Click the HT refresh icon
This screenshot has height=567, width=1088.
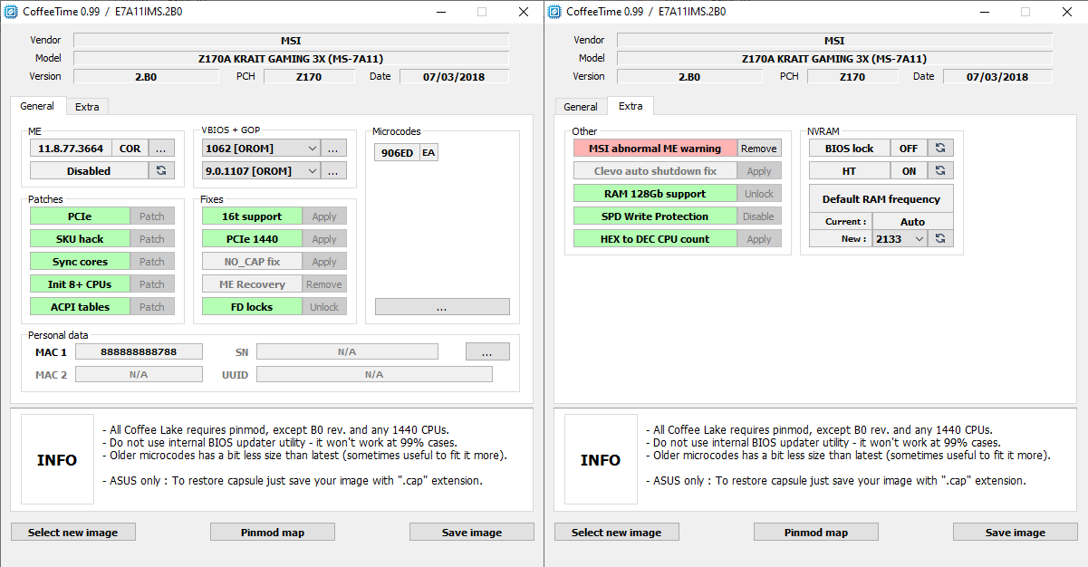point(940,170)
